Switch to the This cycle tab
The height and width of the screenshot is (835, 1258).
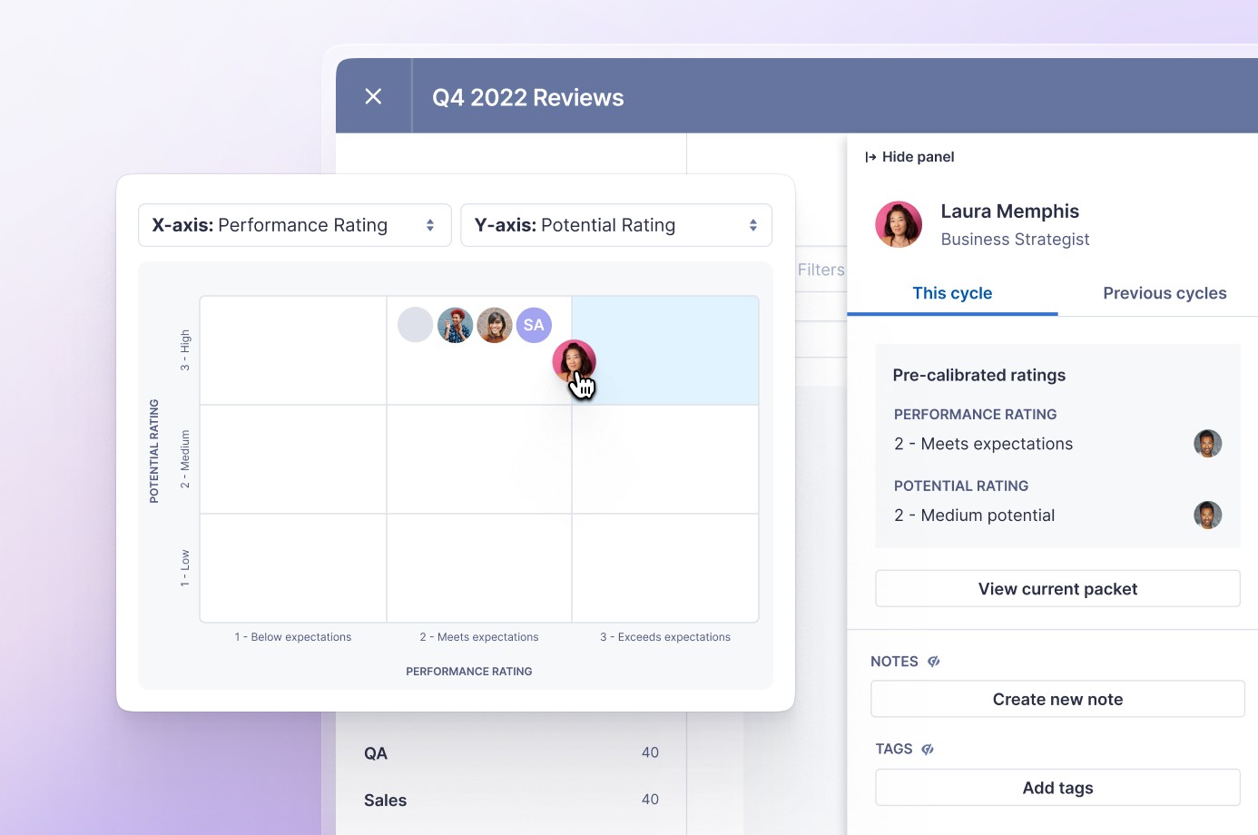coord(952,293)
